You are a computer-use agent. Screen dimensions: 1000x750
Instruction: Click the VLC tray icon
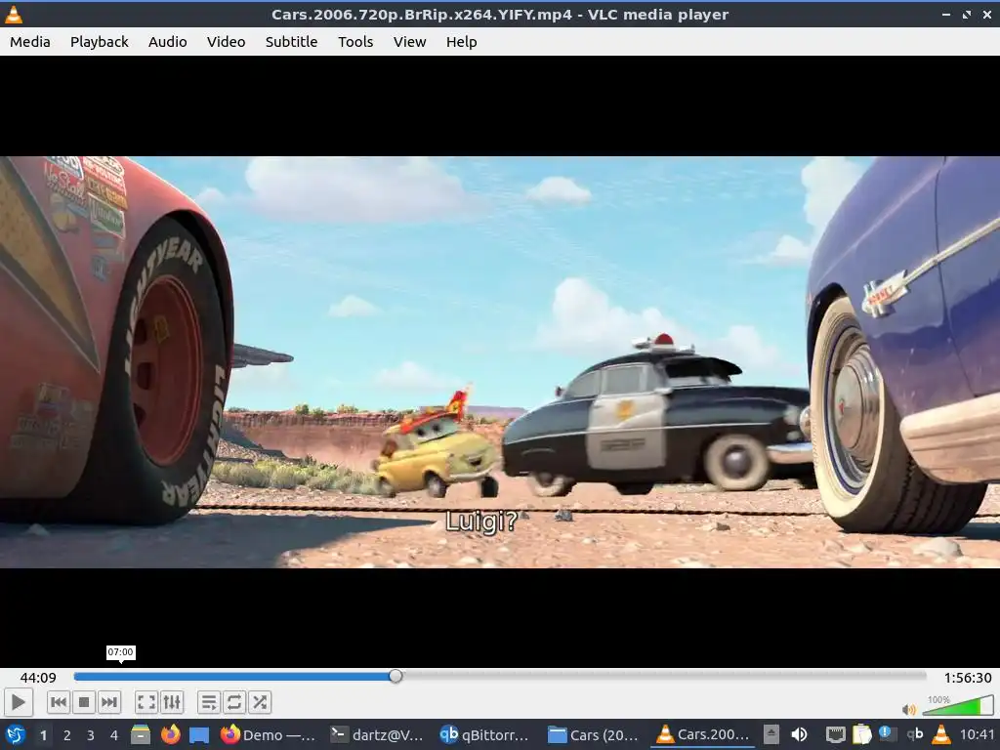[x=941, y=734]
